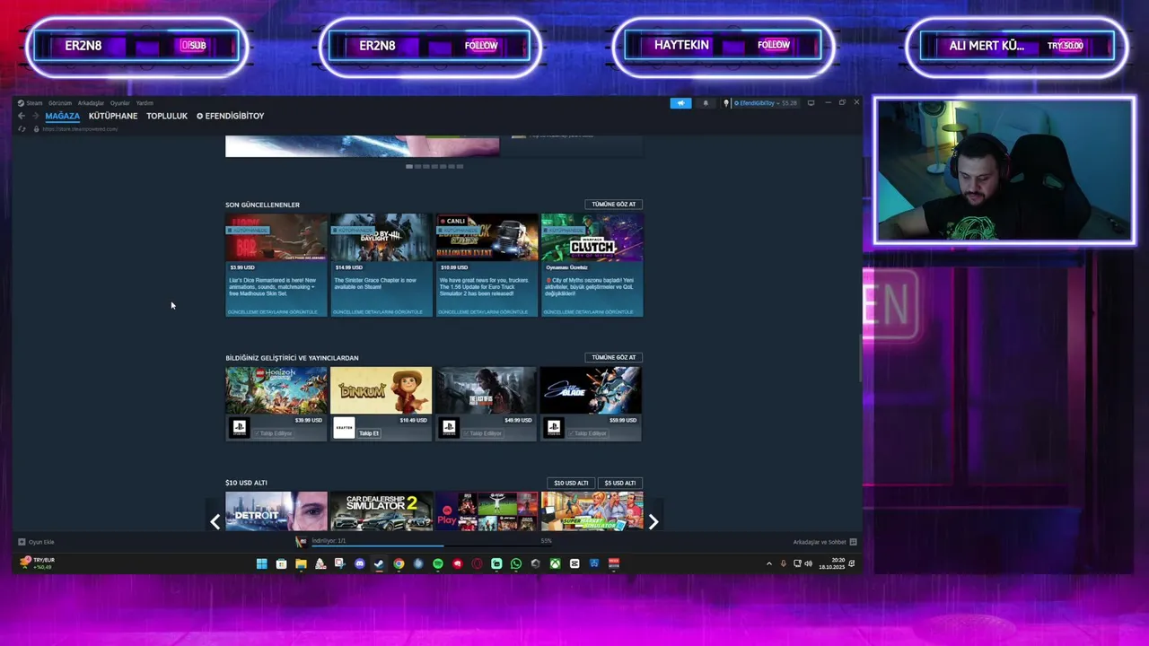Viewport: 1149px width, 646px height.
Task: Follow KRAFTON with Takip Et button
Action: pyautogui.click(x=369, y=433)
